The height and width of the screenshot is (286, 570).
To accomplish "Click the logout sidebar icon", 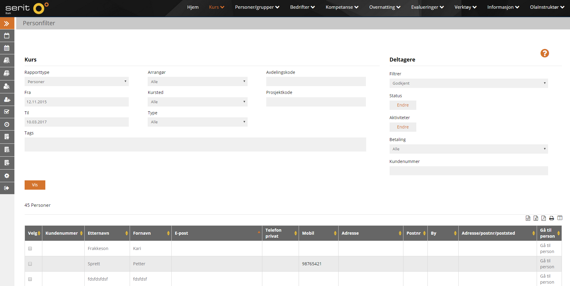I will (7, 188).
